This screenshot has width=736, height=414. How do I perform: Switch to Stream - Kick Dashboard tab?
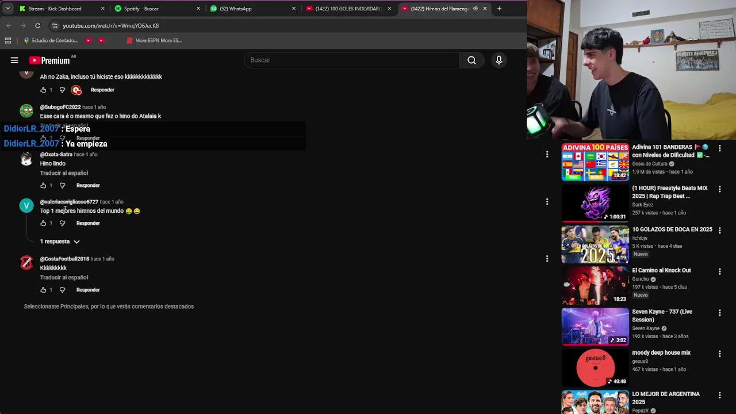(62, 9)
